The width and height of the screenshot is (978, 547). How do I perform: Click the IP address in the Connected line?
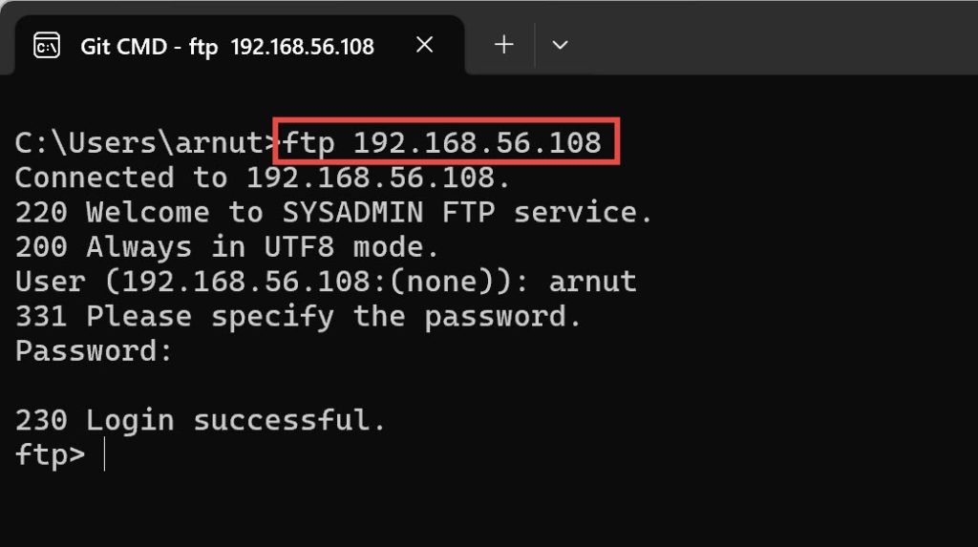(378, 178)
